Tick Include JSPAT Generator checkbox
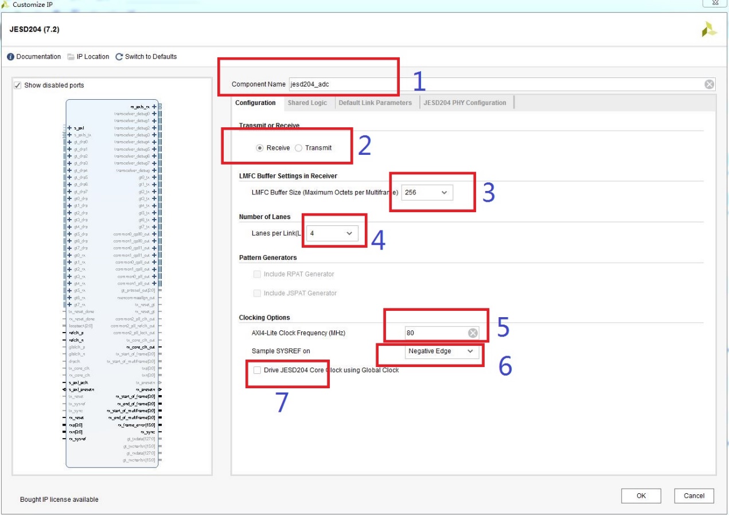729x515 pixels. [258, 293]
